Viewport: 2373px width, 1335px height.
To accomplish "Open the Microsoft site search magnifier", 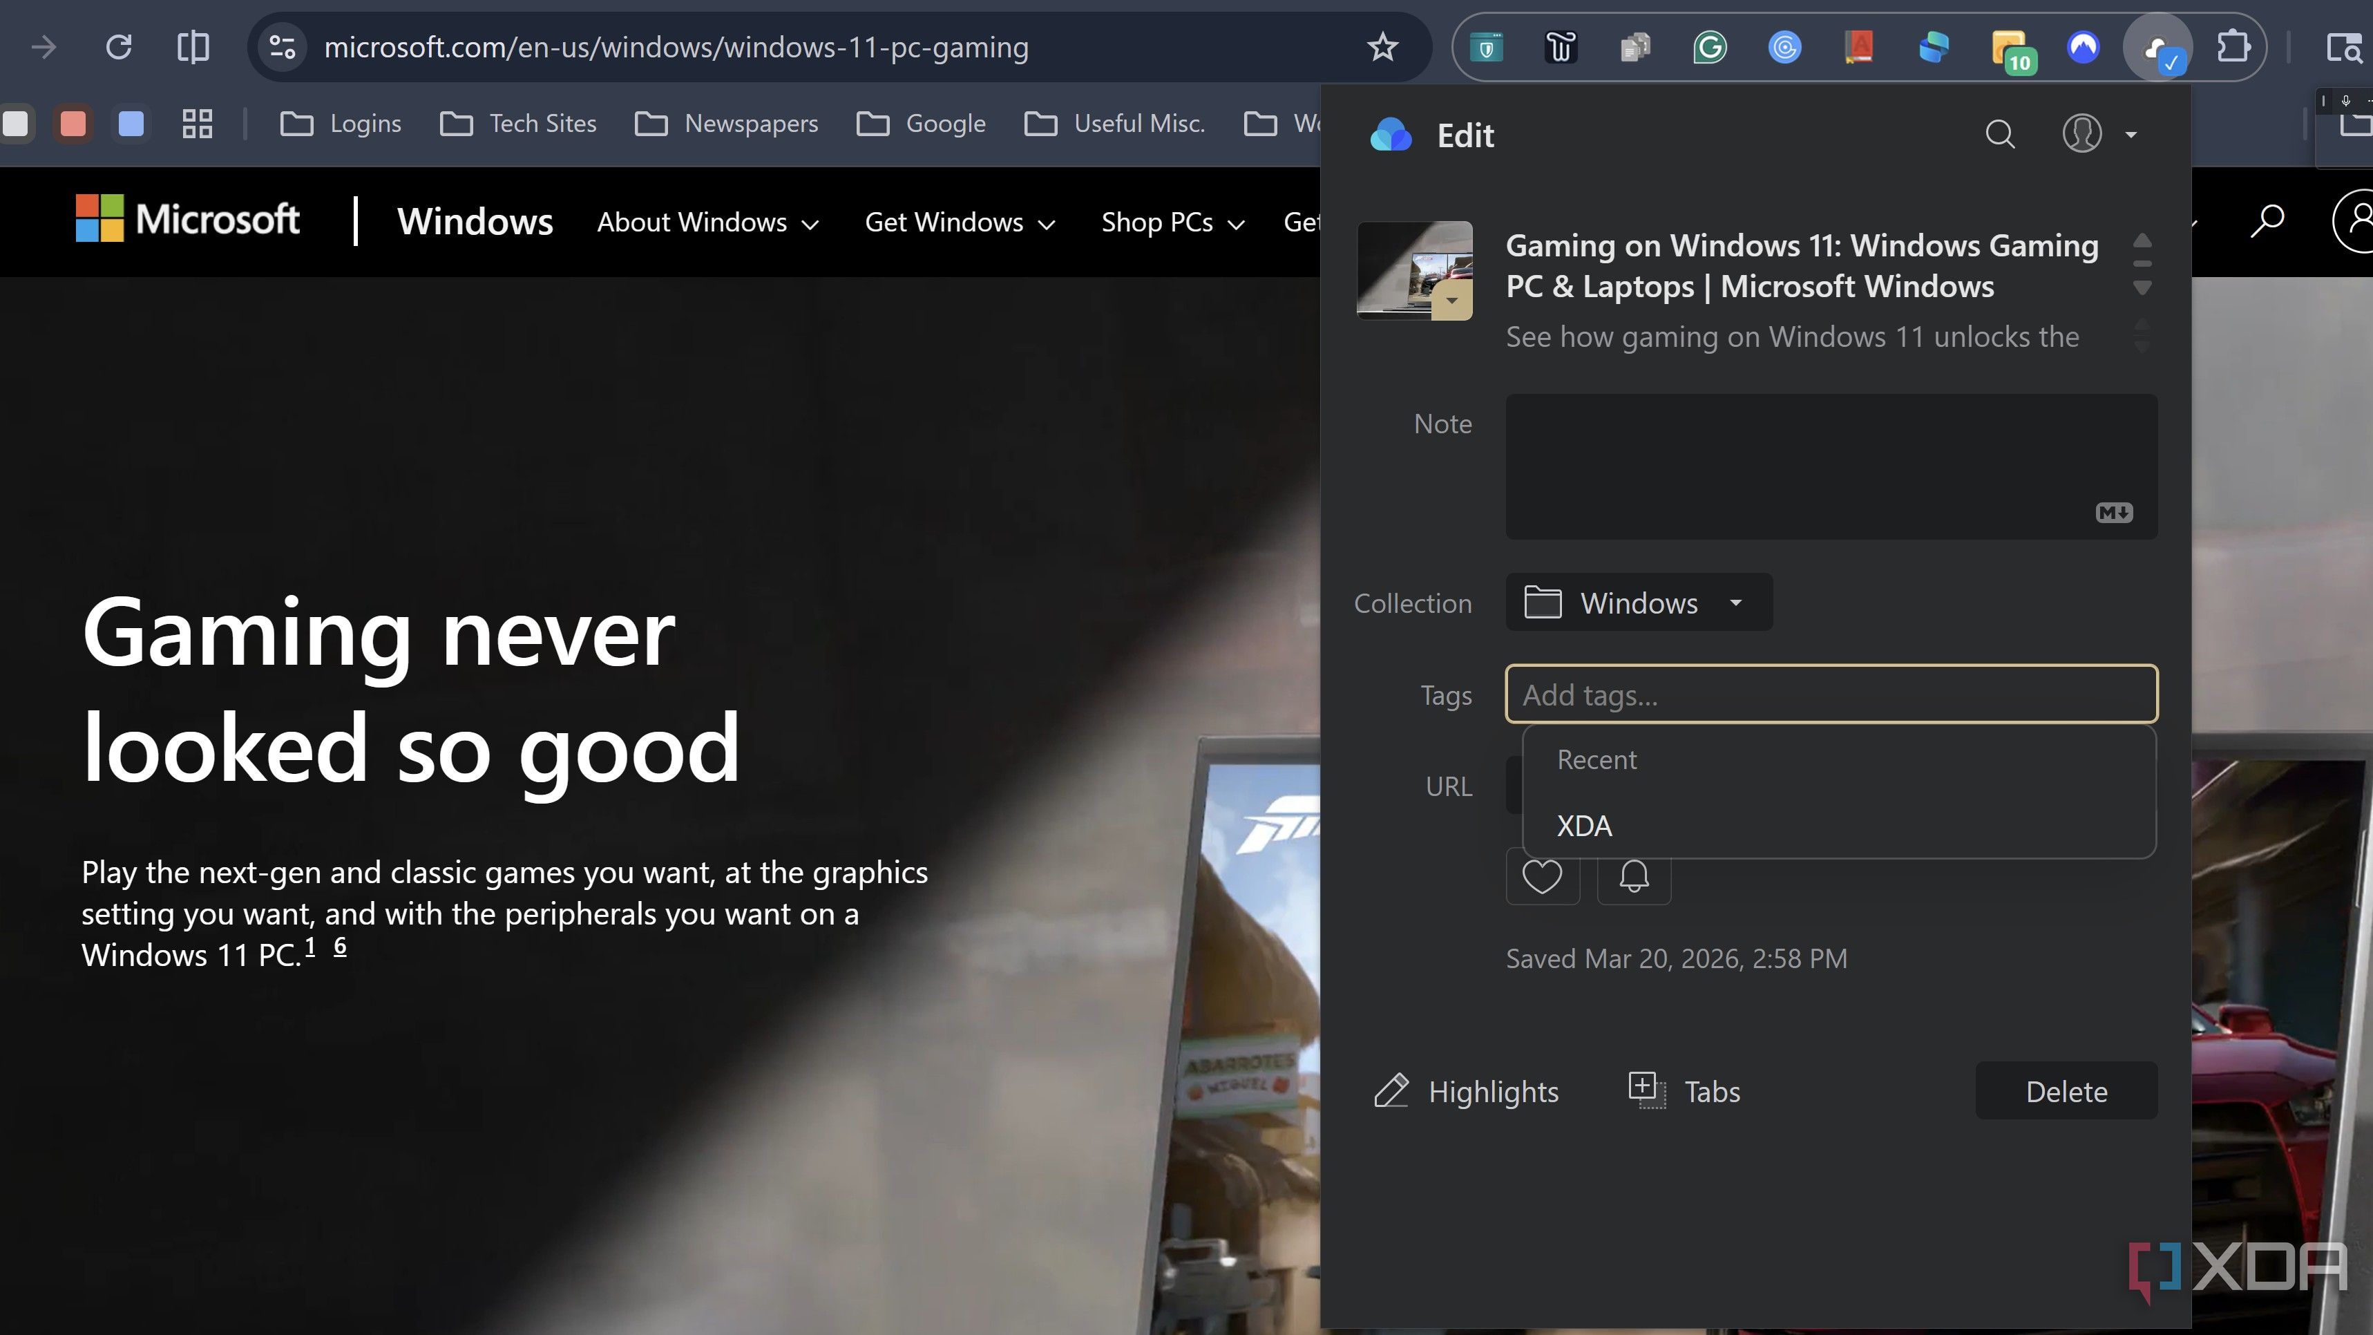I will [2266, 221].
